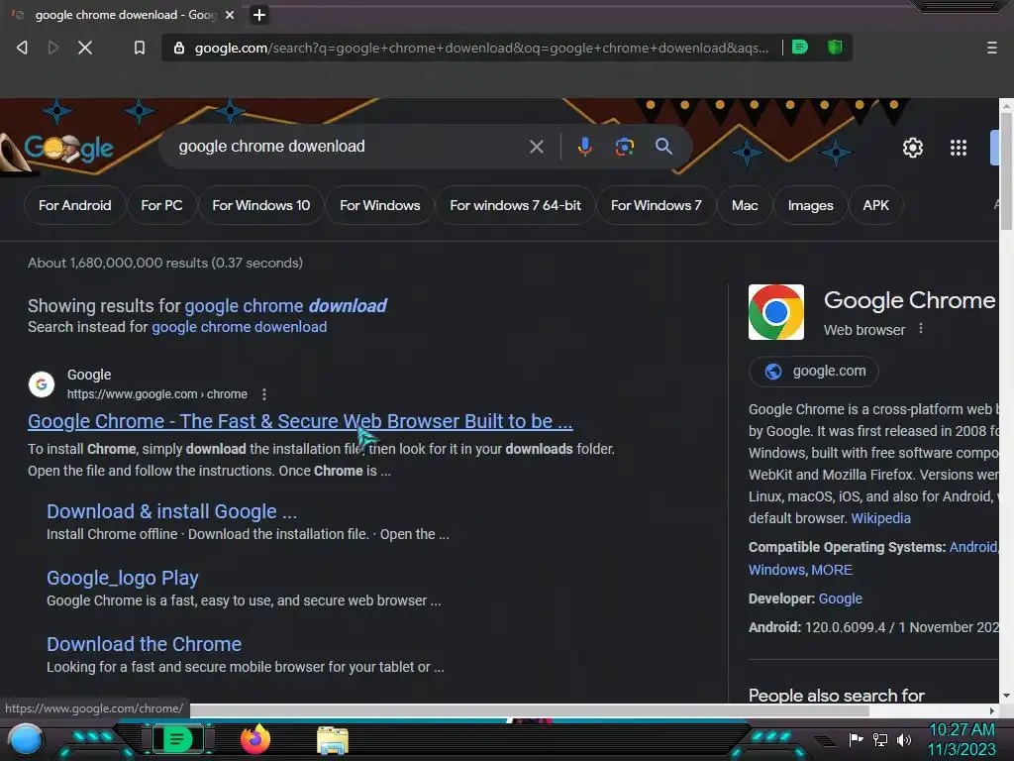
Task: Click the Google favicon of first result
Action: point(42,383)
